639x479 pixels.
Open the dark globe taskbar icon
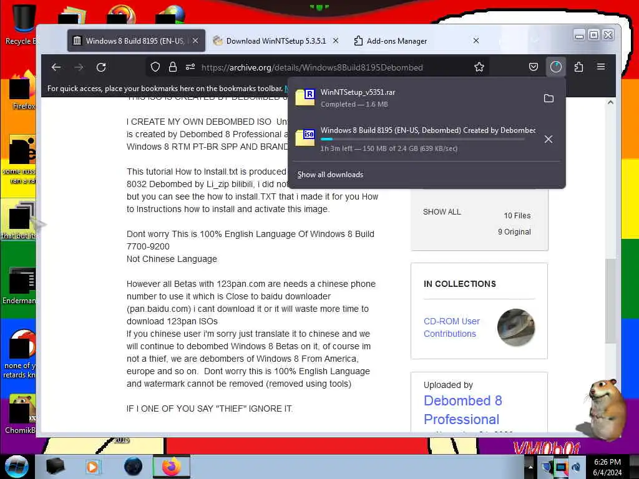tap(134, 467)
